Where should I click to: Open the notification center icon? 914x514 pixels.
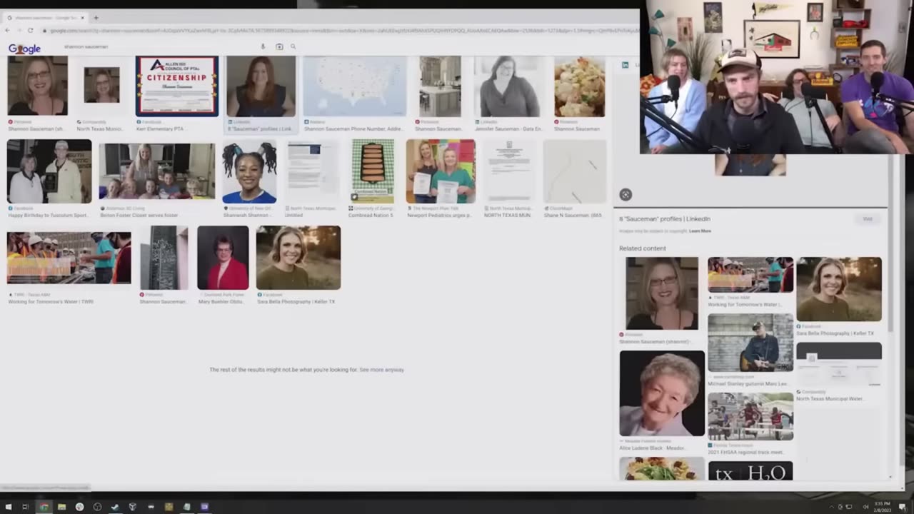(903, 507)
